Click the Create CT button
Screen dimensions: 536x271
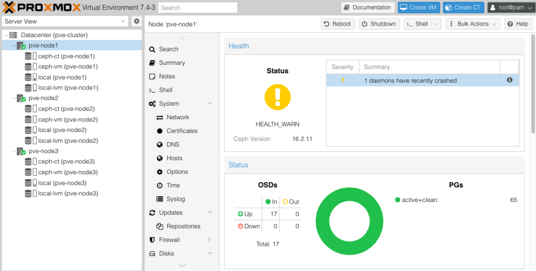[464, 7]
